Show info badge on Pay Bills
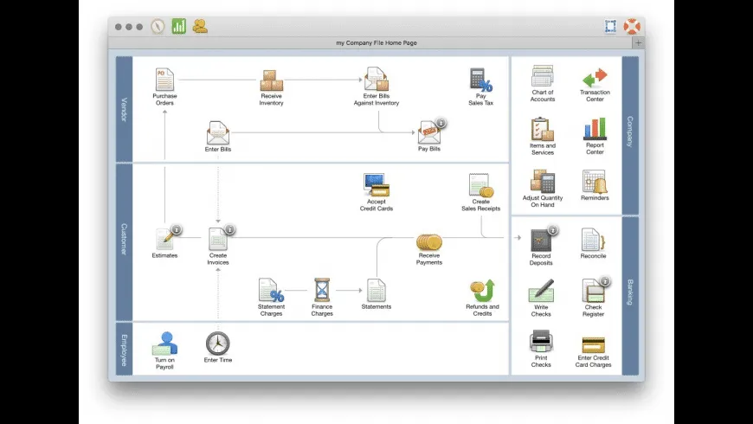753x424 pixels. 441,123
